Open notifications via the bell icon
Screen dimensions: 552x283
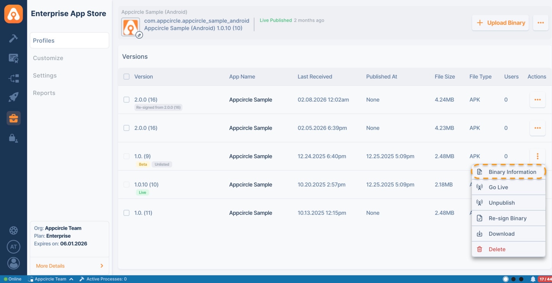pos(533,279)
